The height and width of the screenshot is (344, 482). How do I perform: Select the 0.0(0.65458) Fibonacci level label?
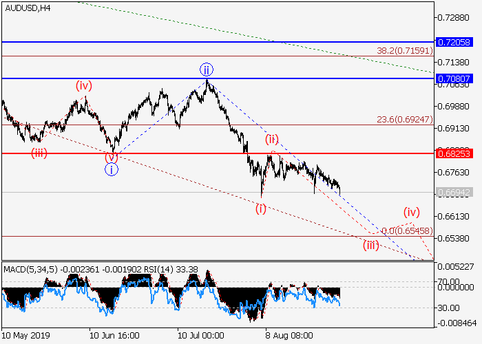pyautogui.click(x=407, y=230)
